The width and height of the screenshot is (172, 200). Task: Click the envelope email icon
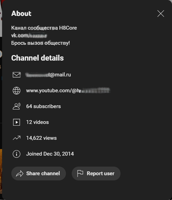coord(16,75)
